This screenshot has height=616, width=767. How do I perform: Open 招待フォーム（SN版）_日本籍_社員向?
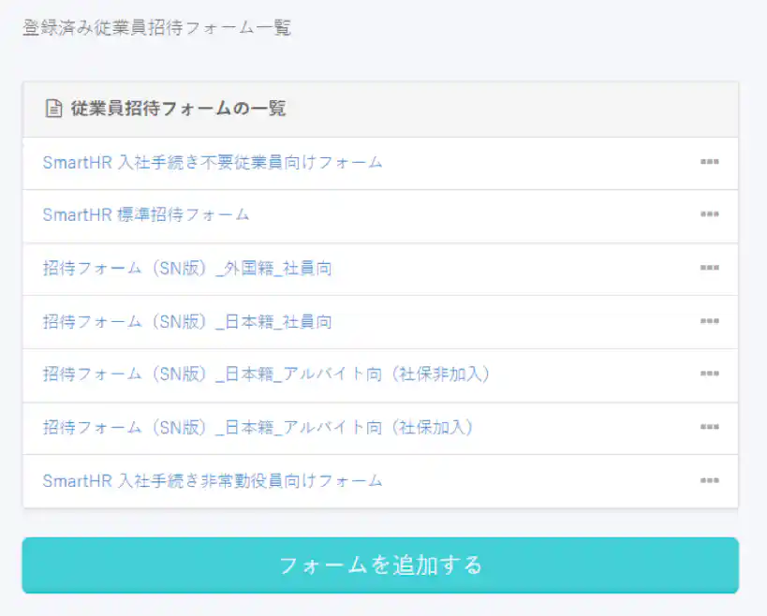[187, 322]
